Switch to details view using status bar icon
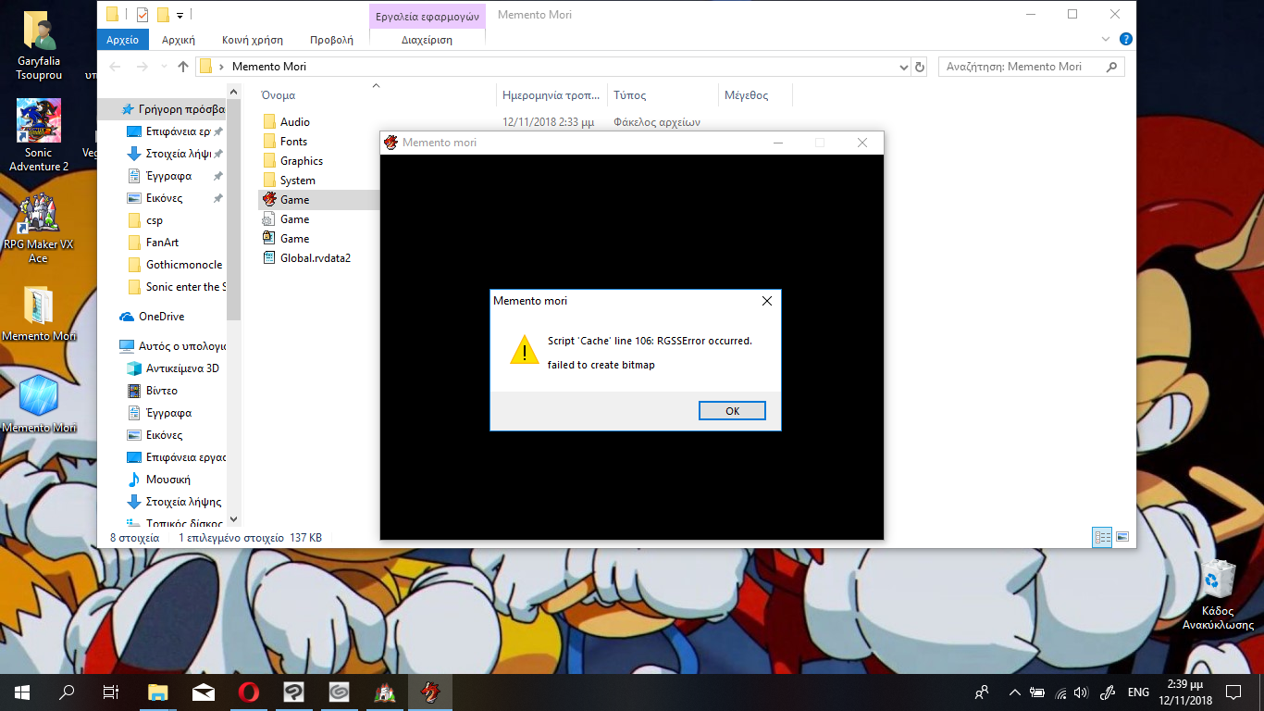This screenshot has height=711, width=1264. tap(1102, 537)
